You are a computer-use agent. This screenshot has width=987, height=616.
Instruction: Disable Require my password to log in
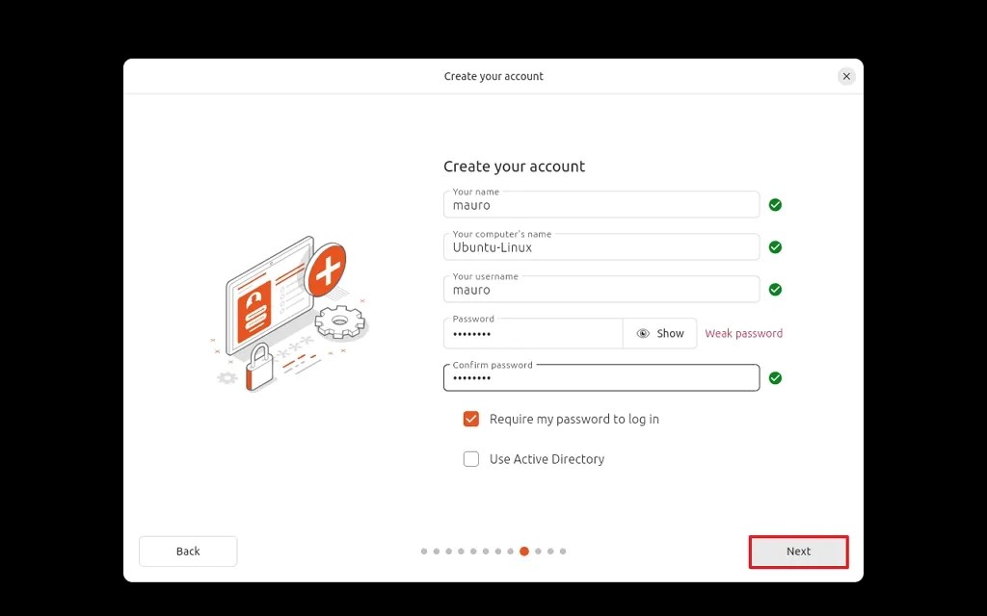click(x=470, y=419)
